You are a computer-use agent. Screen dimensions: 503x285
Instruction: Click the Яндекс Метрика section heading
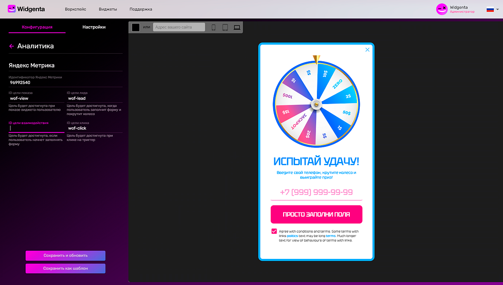pyautogui.click(x=31, y=66)
